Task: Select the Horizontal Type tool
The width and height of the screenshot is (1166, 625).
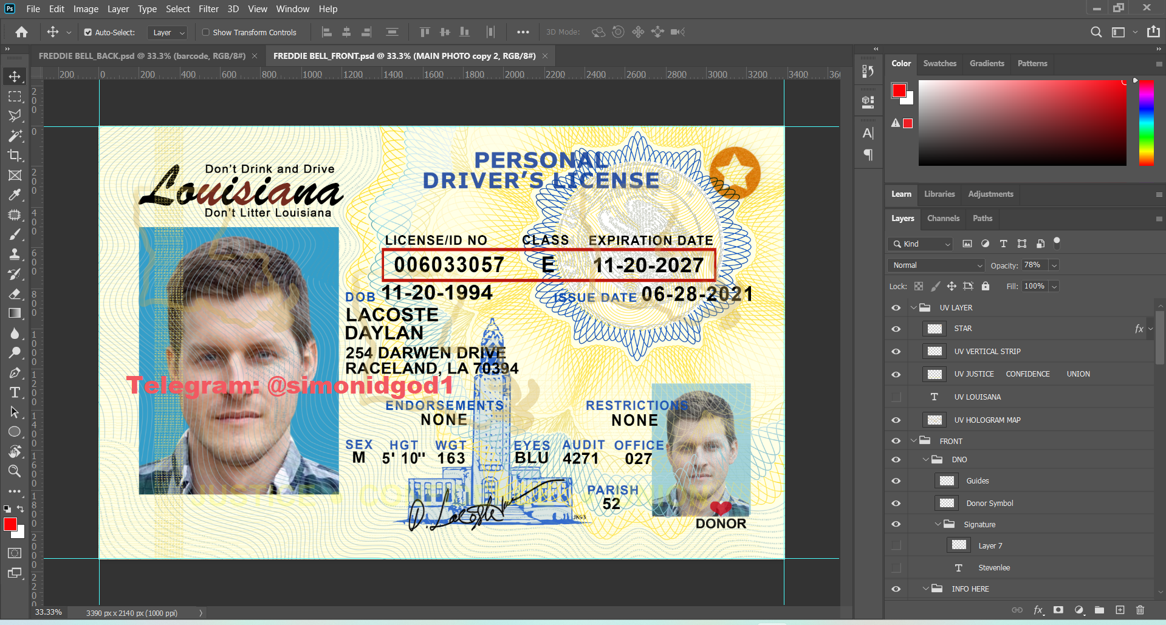Action: point(15,392)
